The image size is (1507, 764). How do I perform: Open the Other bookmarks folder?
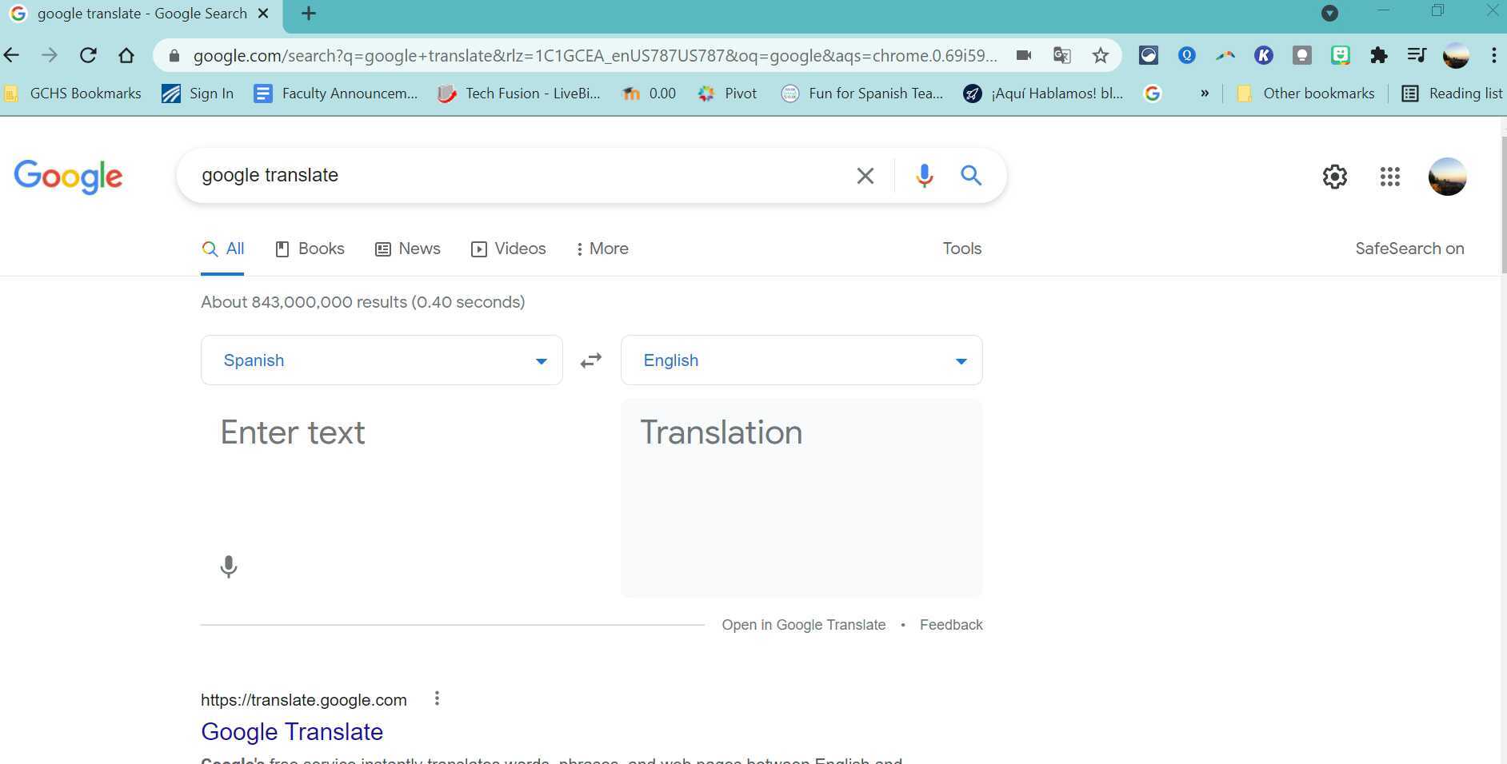pos(1306,94)
